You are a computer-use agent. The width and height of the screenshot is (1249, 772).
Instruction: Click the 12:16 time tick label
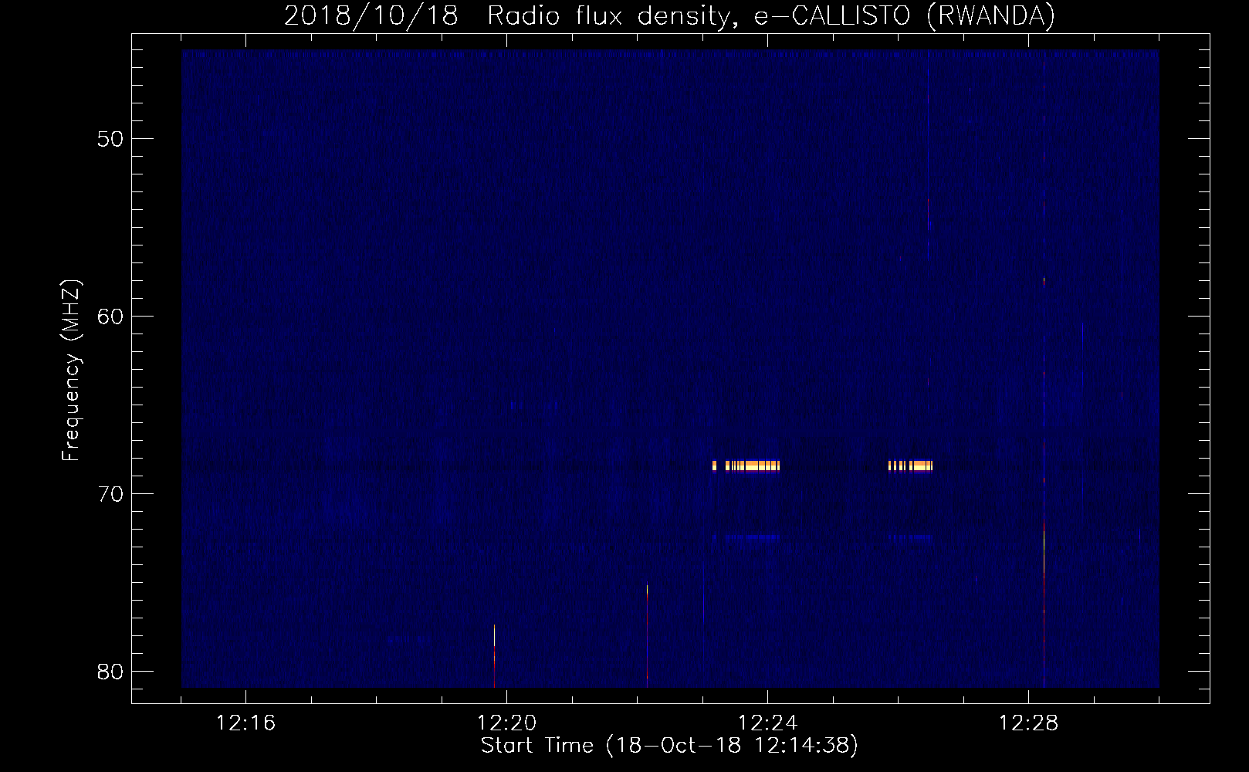pos(245,723)
